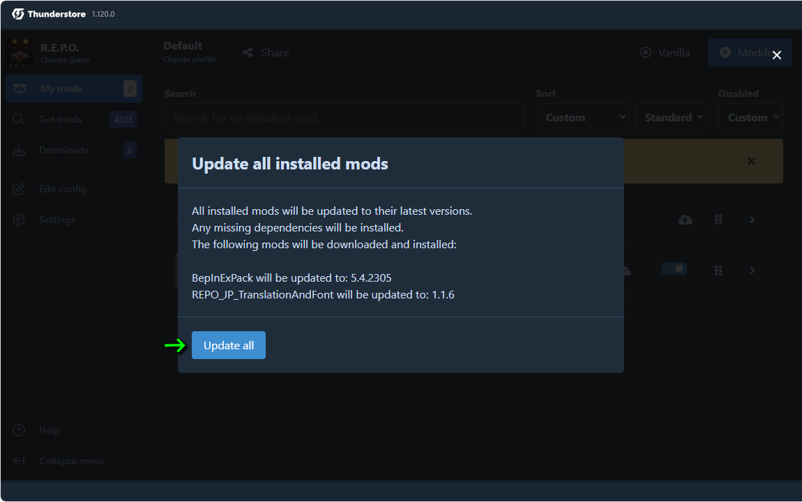Click the version number 1.120.0
The height and width of the screenshot is (502, 802).
point(103,15)
